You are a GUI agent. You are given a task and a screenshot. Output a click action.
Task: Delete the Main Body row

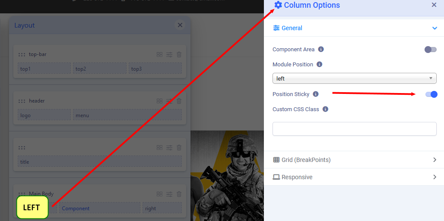point(179,194)
